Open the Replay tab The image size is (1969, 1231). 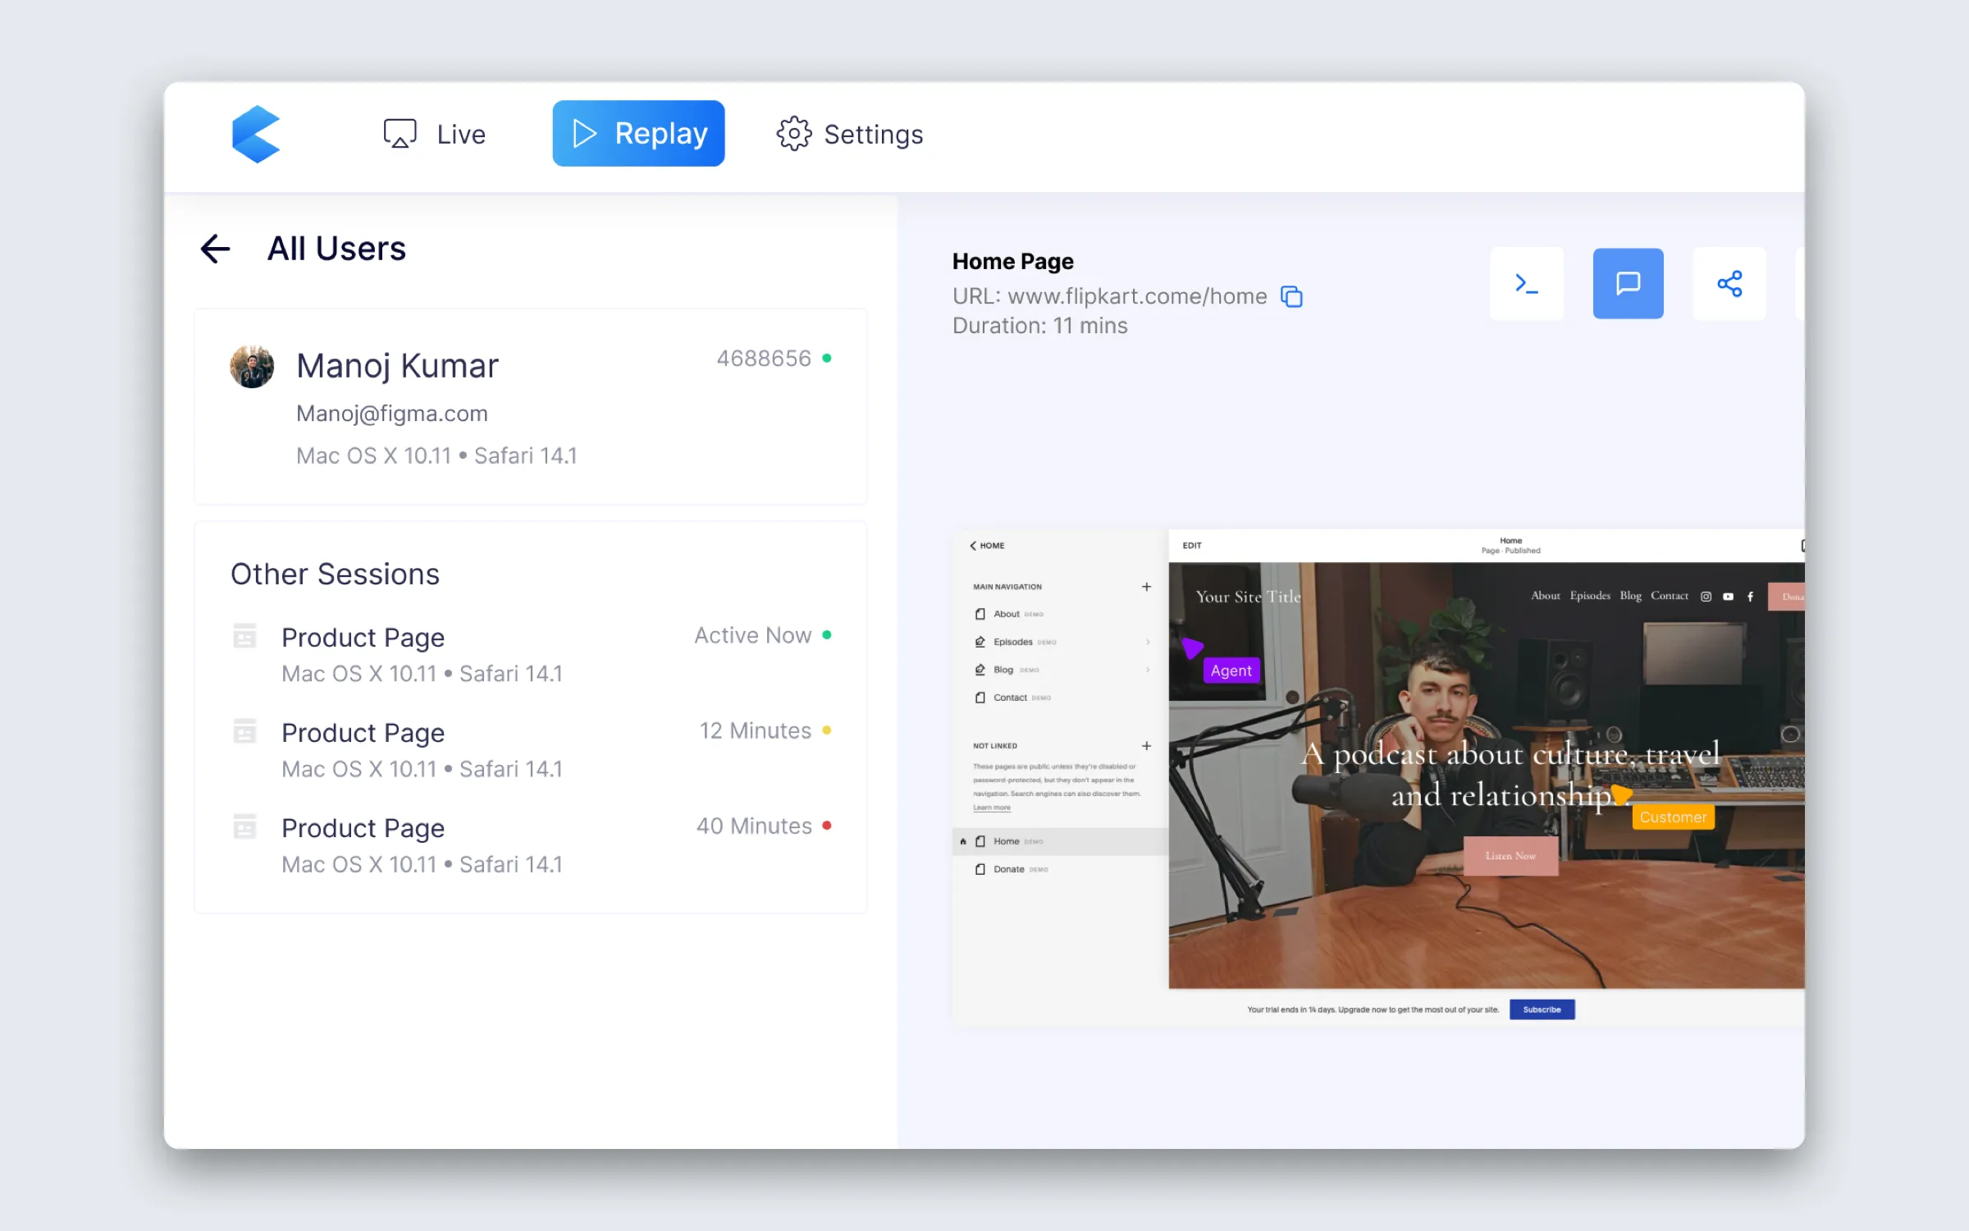[638, 134]
